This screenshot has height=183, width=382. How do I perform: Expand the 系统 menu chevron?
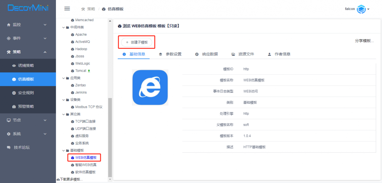click(45, 134)
